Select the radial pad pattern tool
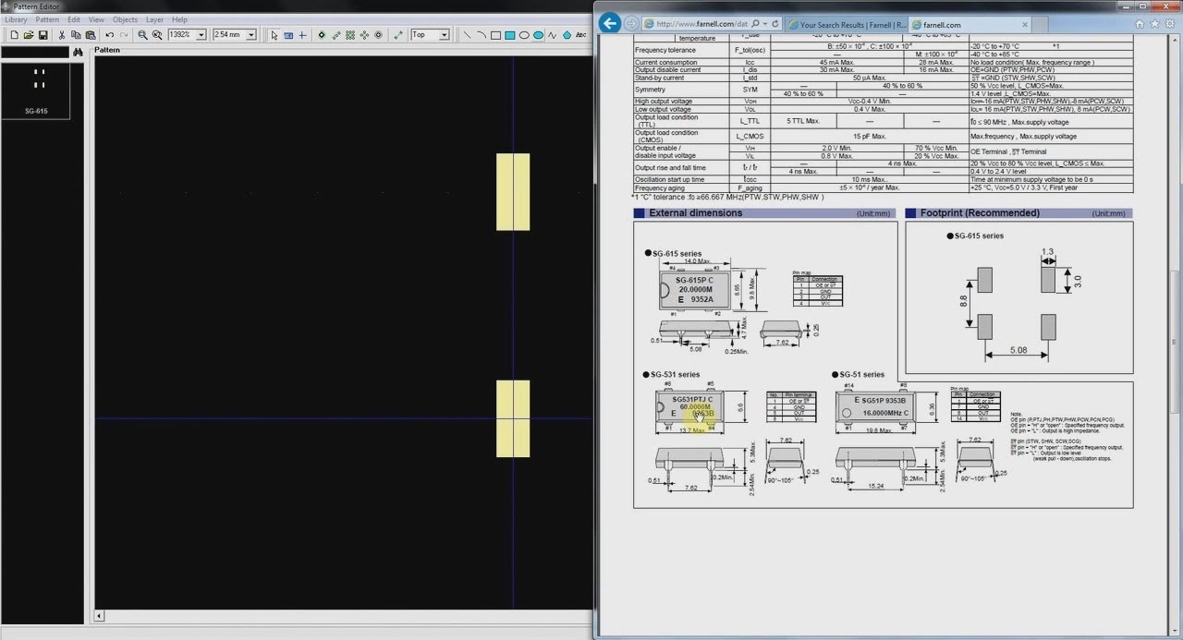This screenshot has width=1183, height=640. pyautogui.click(x=364, y=35)
